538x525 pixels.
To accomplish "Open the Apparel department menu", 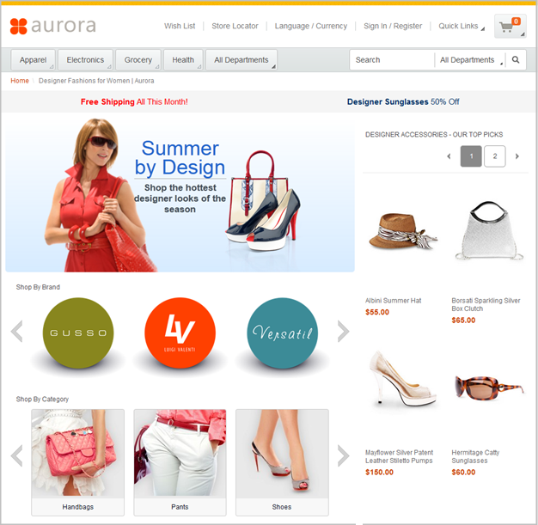I will pos(34,59).
